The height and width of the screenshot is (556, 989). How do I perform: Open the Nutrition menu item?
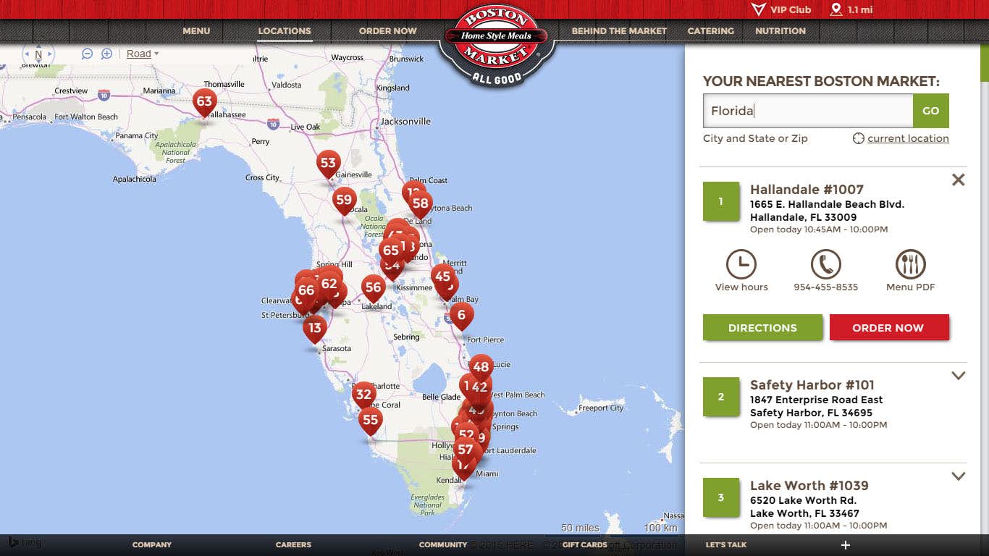[x=780, y=31]
